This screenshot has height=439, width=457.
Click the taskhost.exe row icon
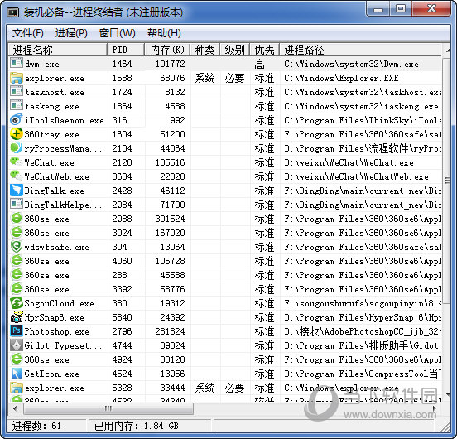[17, 92]
